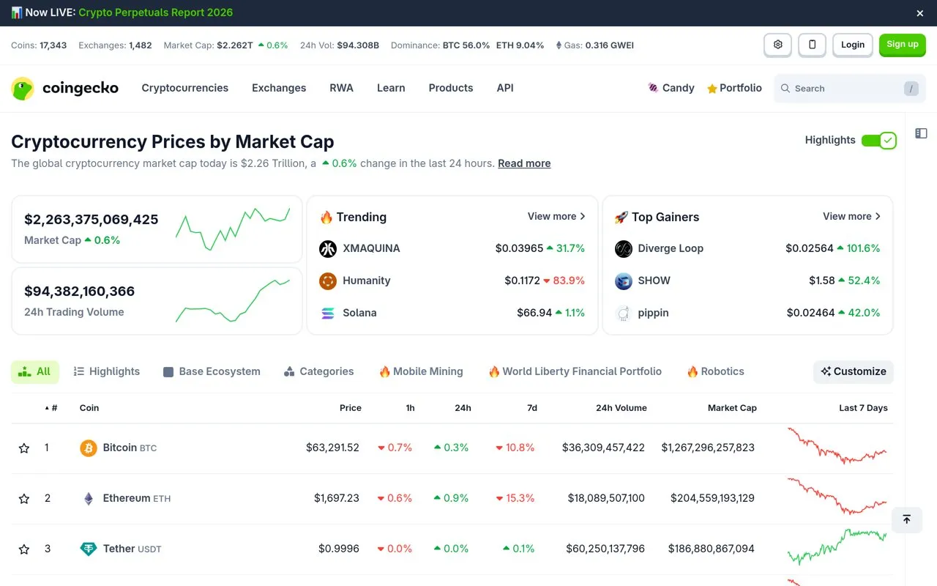This screenshot has width=937, height=586.
Task: Close the Crypto Perpetuals Report banner
Action: [x=920, y=13]
